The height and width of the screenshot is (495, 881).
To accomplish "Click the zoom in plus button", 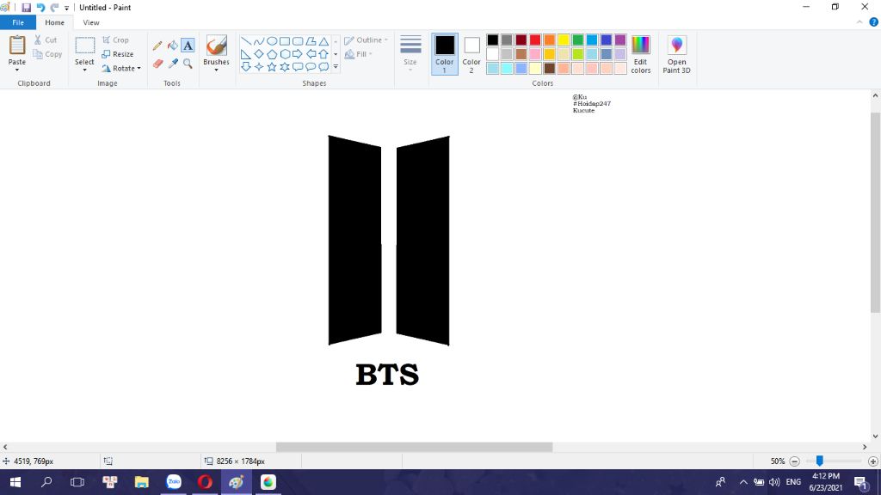I will pos(872,461).
